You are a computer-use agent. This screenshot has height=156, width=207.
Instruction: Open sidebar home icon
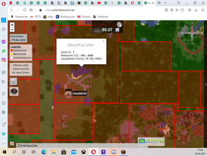(4, 20)
